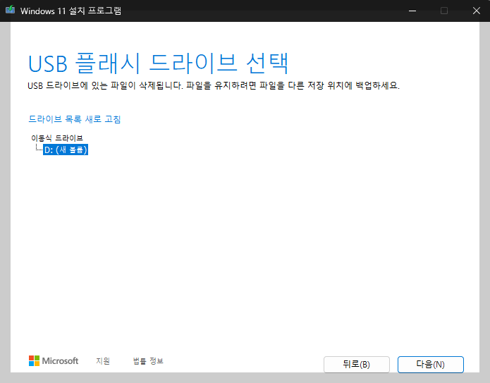This screenshot has height=383, width=490.
Task: Click the USB 플래시 드라이브 선택 heading
Action: tap(158, 63)
